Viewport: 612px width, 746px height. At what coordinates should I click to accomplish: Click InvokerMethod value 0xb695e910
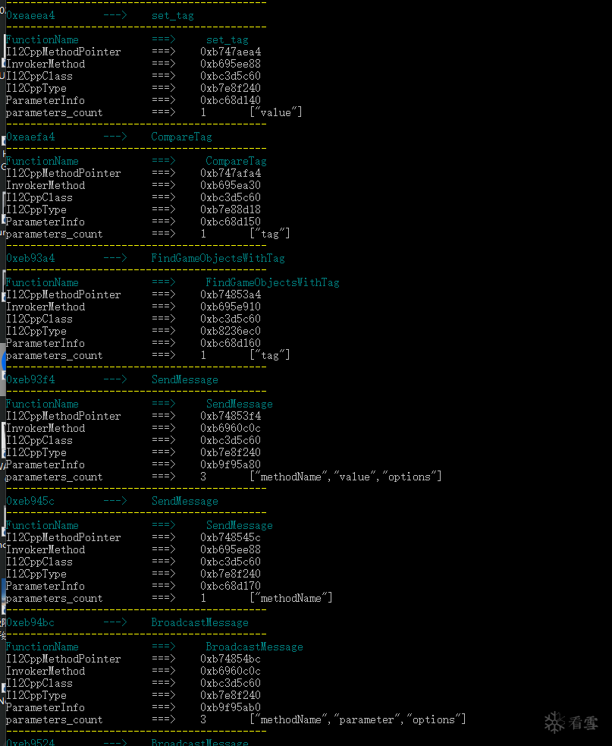point(231,307)
